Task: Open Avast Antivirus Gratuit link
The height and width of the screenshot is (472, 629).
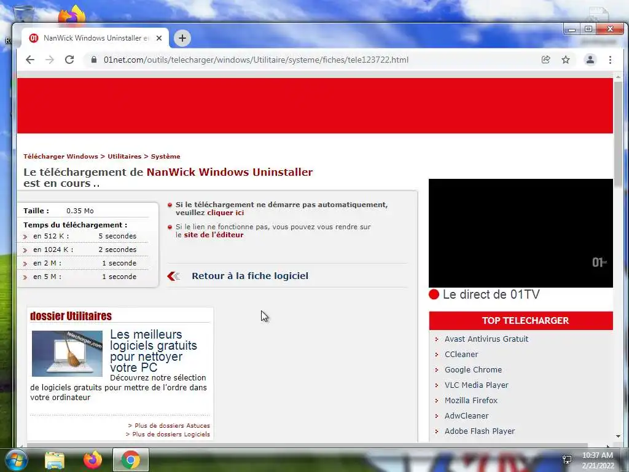Action: click(x=486, y=339)
